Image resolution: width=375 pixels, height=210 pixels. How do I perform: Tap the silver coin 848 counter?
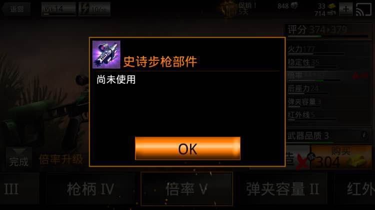coord(287,6)
